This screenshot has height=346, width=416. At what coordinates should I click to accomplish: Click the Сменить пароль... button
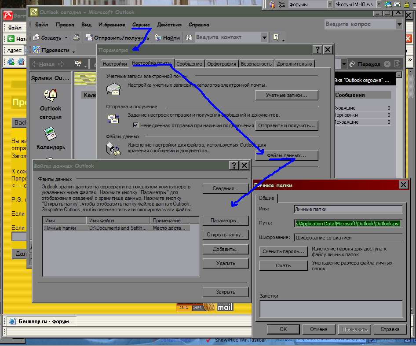(283, 251)
